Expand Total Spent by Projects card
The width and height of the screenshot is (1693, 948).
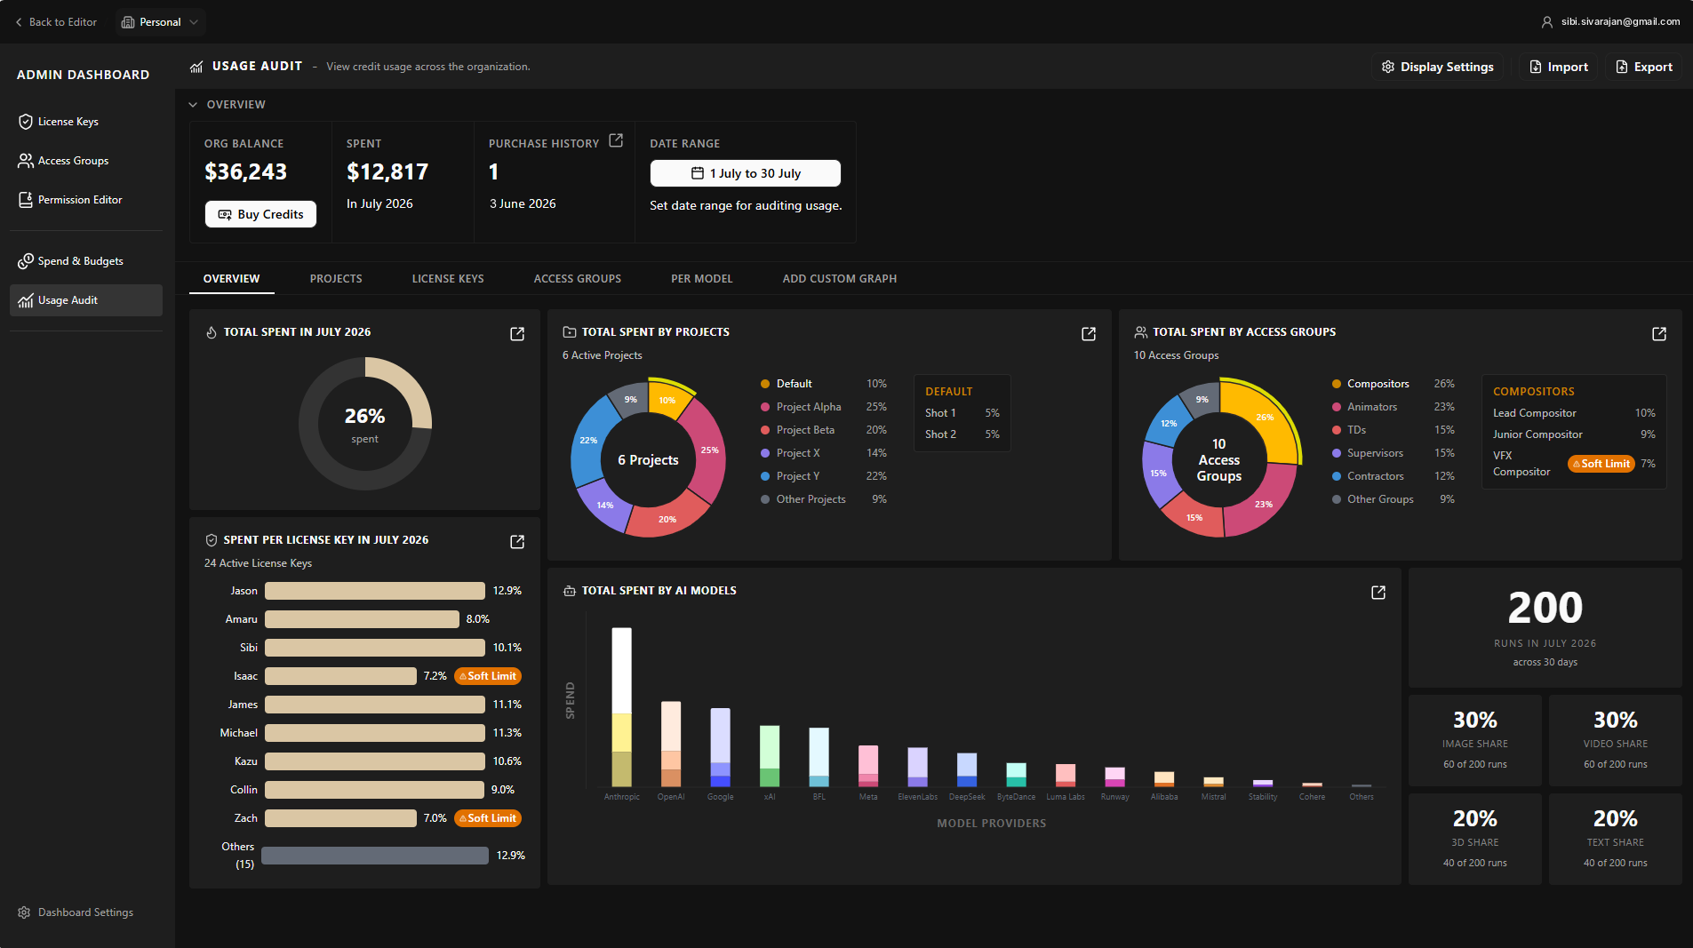click(1089, 334)
